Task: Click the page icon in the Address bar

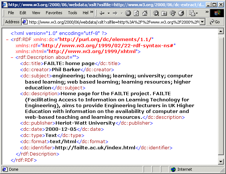Action: point(25,22)
